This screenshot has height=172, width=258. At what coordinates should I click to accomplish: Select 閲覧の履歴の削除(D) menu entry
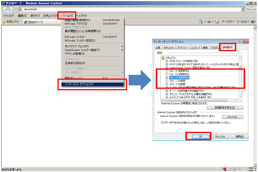pos(93,20)
